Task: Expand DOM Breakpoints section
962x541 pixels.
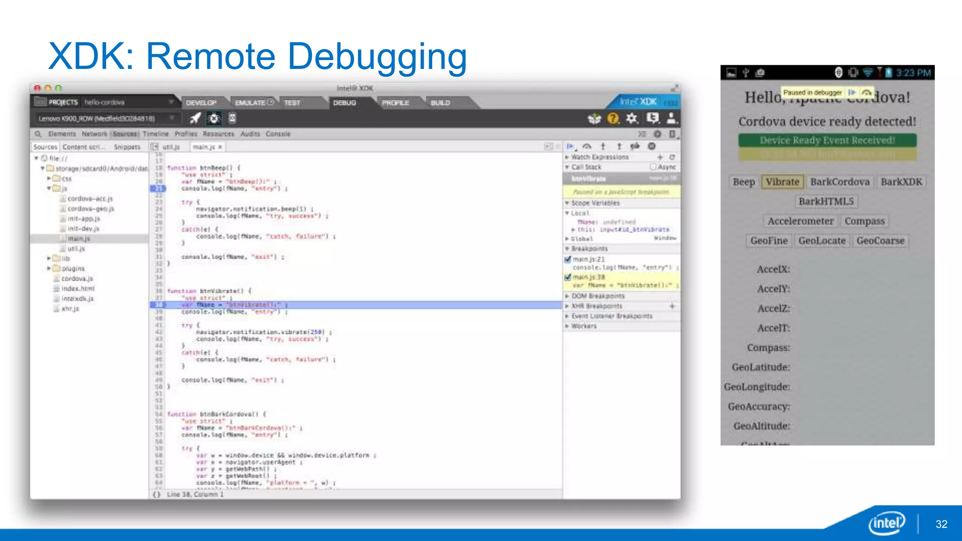Action: [x=567, y=296]
